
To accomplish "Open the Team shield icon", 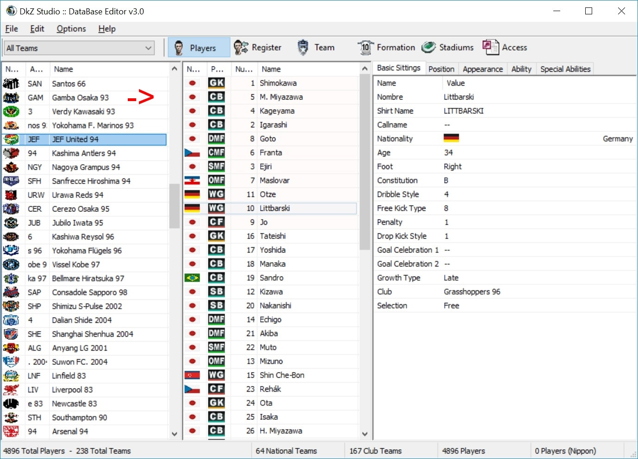I will (x=303, y=47).
